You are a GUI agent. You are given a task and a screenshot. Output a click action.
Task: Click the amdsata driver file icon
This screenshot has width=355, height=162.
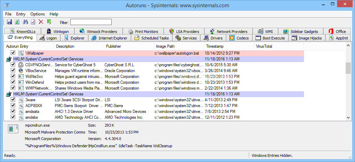(x=21, y=112)
